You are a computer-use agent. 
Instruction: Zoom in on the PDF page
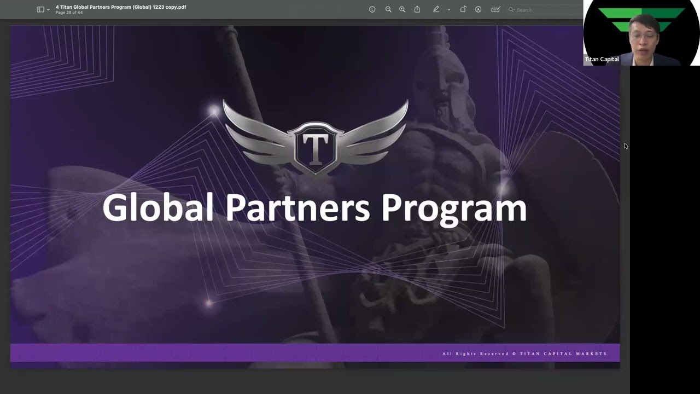pos(402,9)
